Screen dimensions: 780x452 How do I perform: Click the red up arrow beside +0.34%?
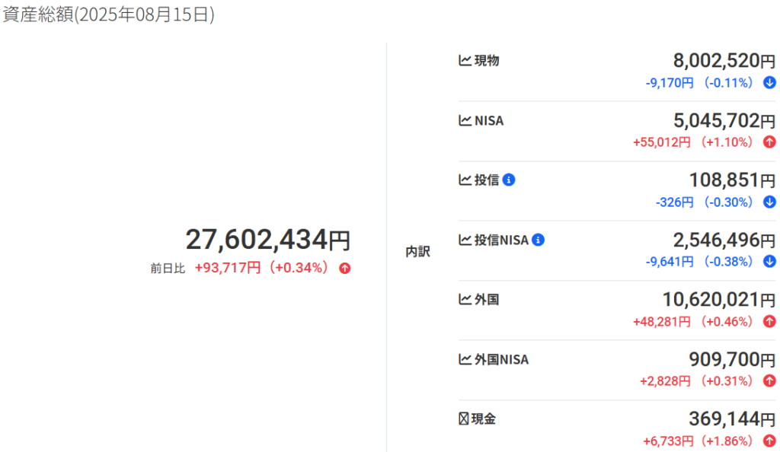click(345, 268)
